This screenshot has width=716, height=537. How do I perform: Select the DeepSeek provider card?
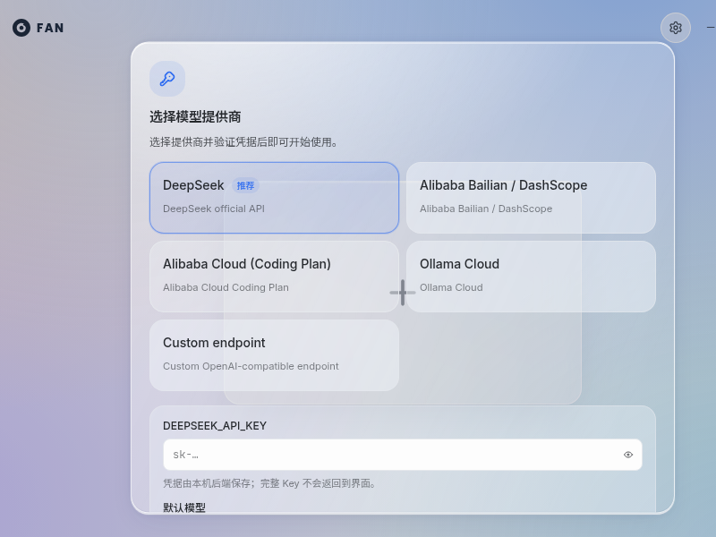(x=274, y=198)
